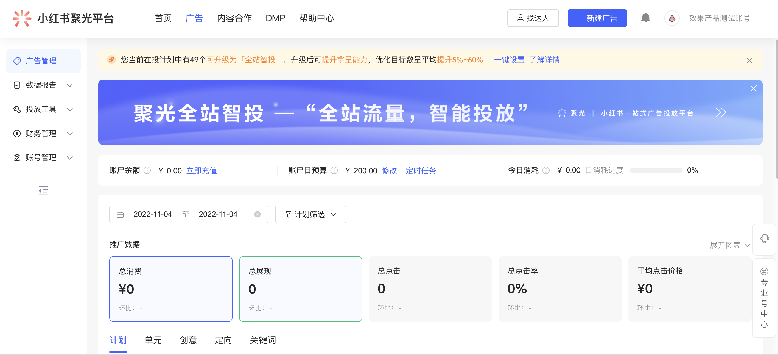Screen dimensions: 778x355
Task: Expand 数据报告 sidebar menu
Action: tap(43, 85)
